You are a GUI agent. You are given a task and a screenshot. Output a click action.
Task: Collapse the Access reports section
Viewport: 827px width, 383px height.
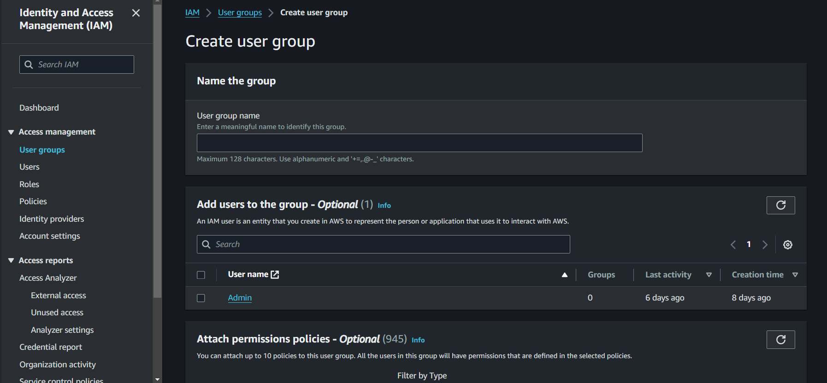pyautogui.click(x=11, y=261)
